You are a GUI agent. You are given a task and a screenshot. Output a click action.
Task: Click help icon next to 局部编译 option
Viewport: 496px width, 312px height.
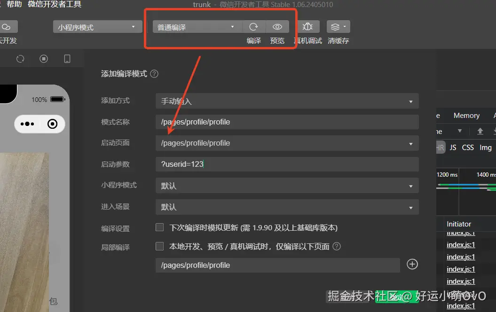[x=337, y=246]
